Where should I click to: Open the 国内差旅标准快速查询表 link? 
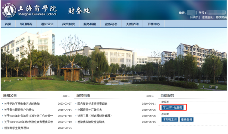pos(92,104)
